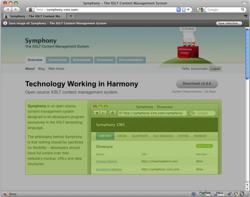Bookmark page with the star icon

coord(183,9)
